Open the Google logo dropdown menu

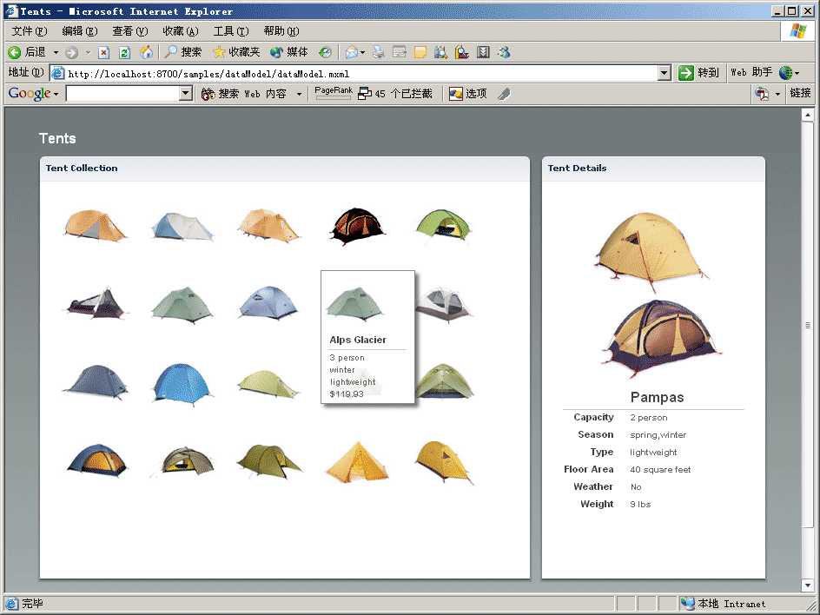point(56,94)
